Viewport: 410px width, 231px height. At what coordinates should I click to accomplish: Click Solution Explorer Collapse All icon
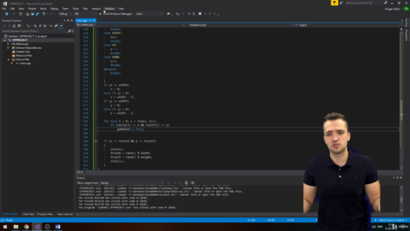pos(40,26)
